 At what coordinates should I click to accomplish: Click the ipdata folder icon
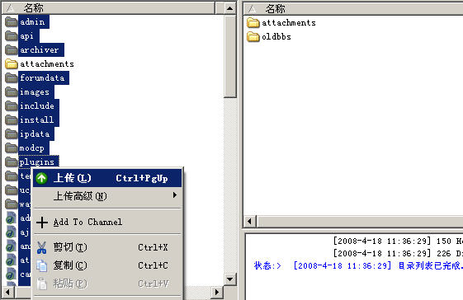(12, 134)
